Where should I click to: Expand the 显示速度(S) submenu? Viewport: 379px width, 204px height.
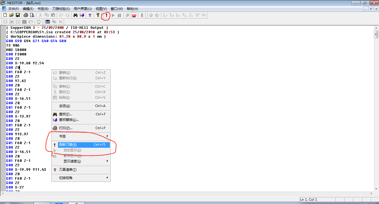click(x=81, y=161)
